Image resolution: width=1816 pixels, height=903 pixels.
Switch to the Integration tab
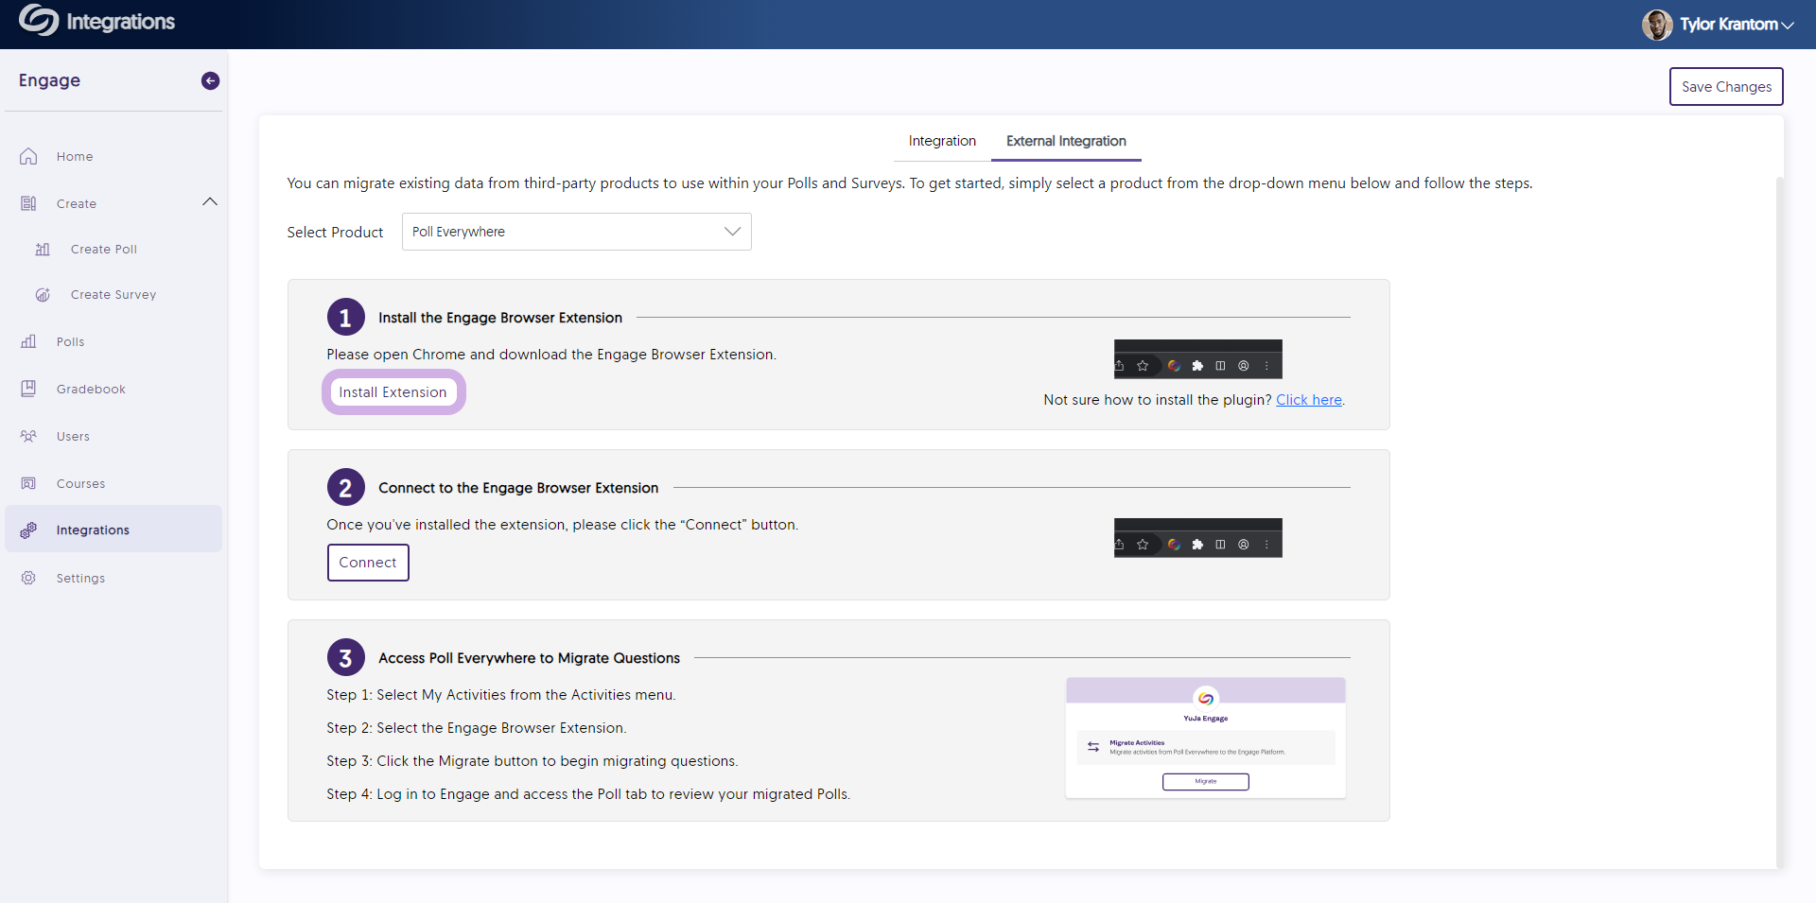point(942,141)
